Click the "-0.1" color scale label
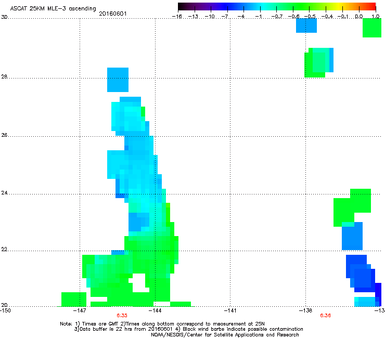Screen dimensions: 385x338 (343, 17)
